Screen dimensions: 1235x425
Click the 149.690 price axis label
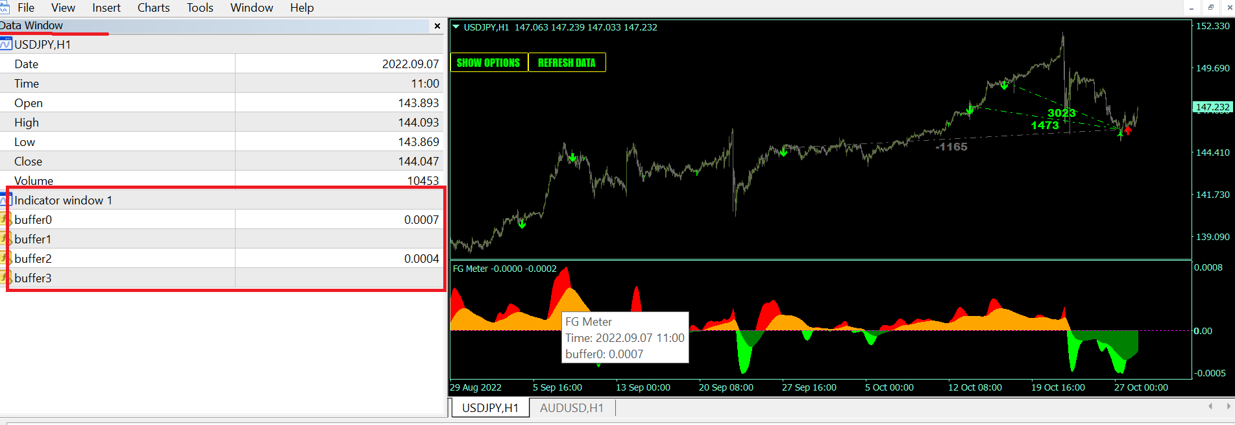coord(1213,68)
